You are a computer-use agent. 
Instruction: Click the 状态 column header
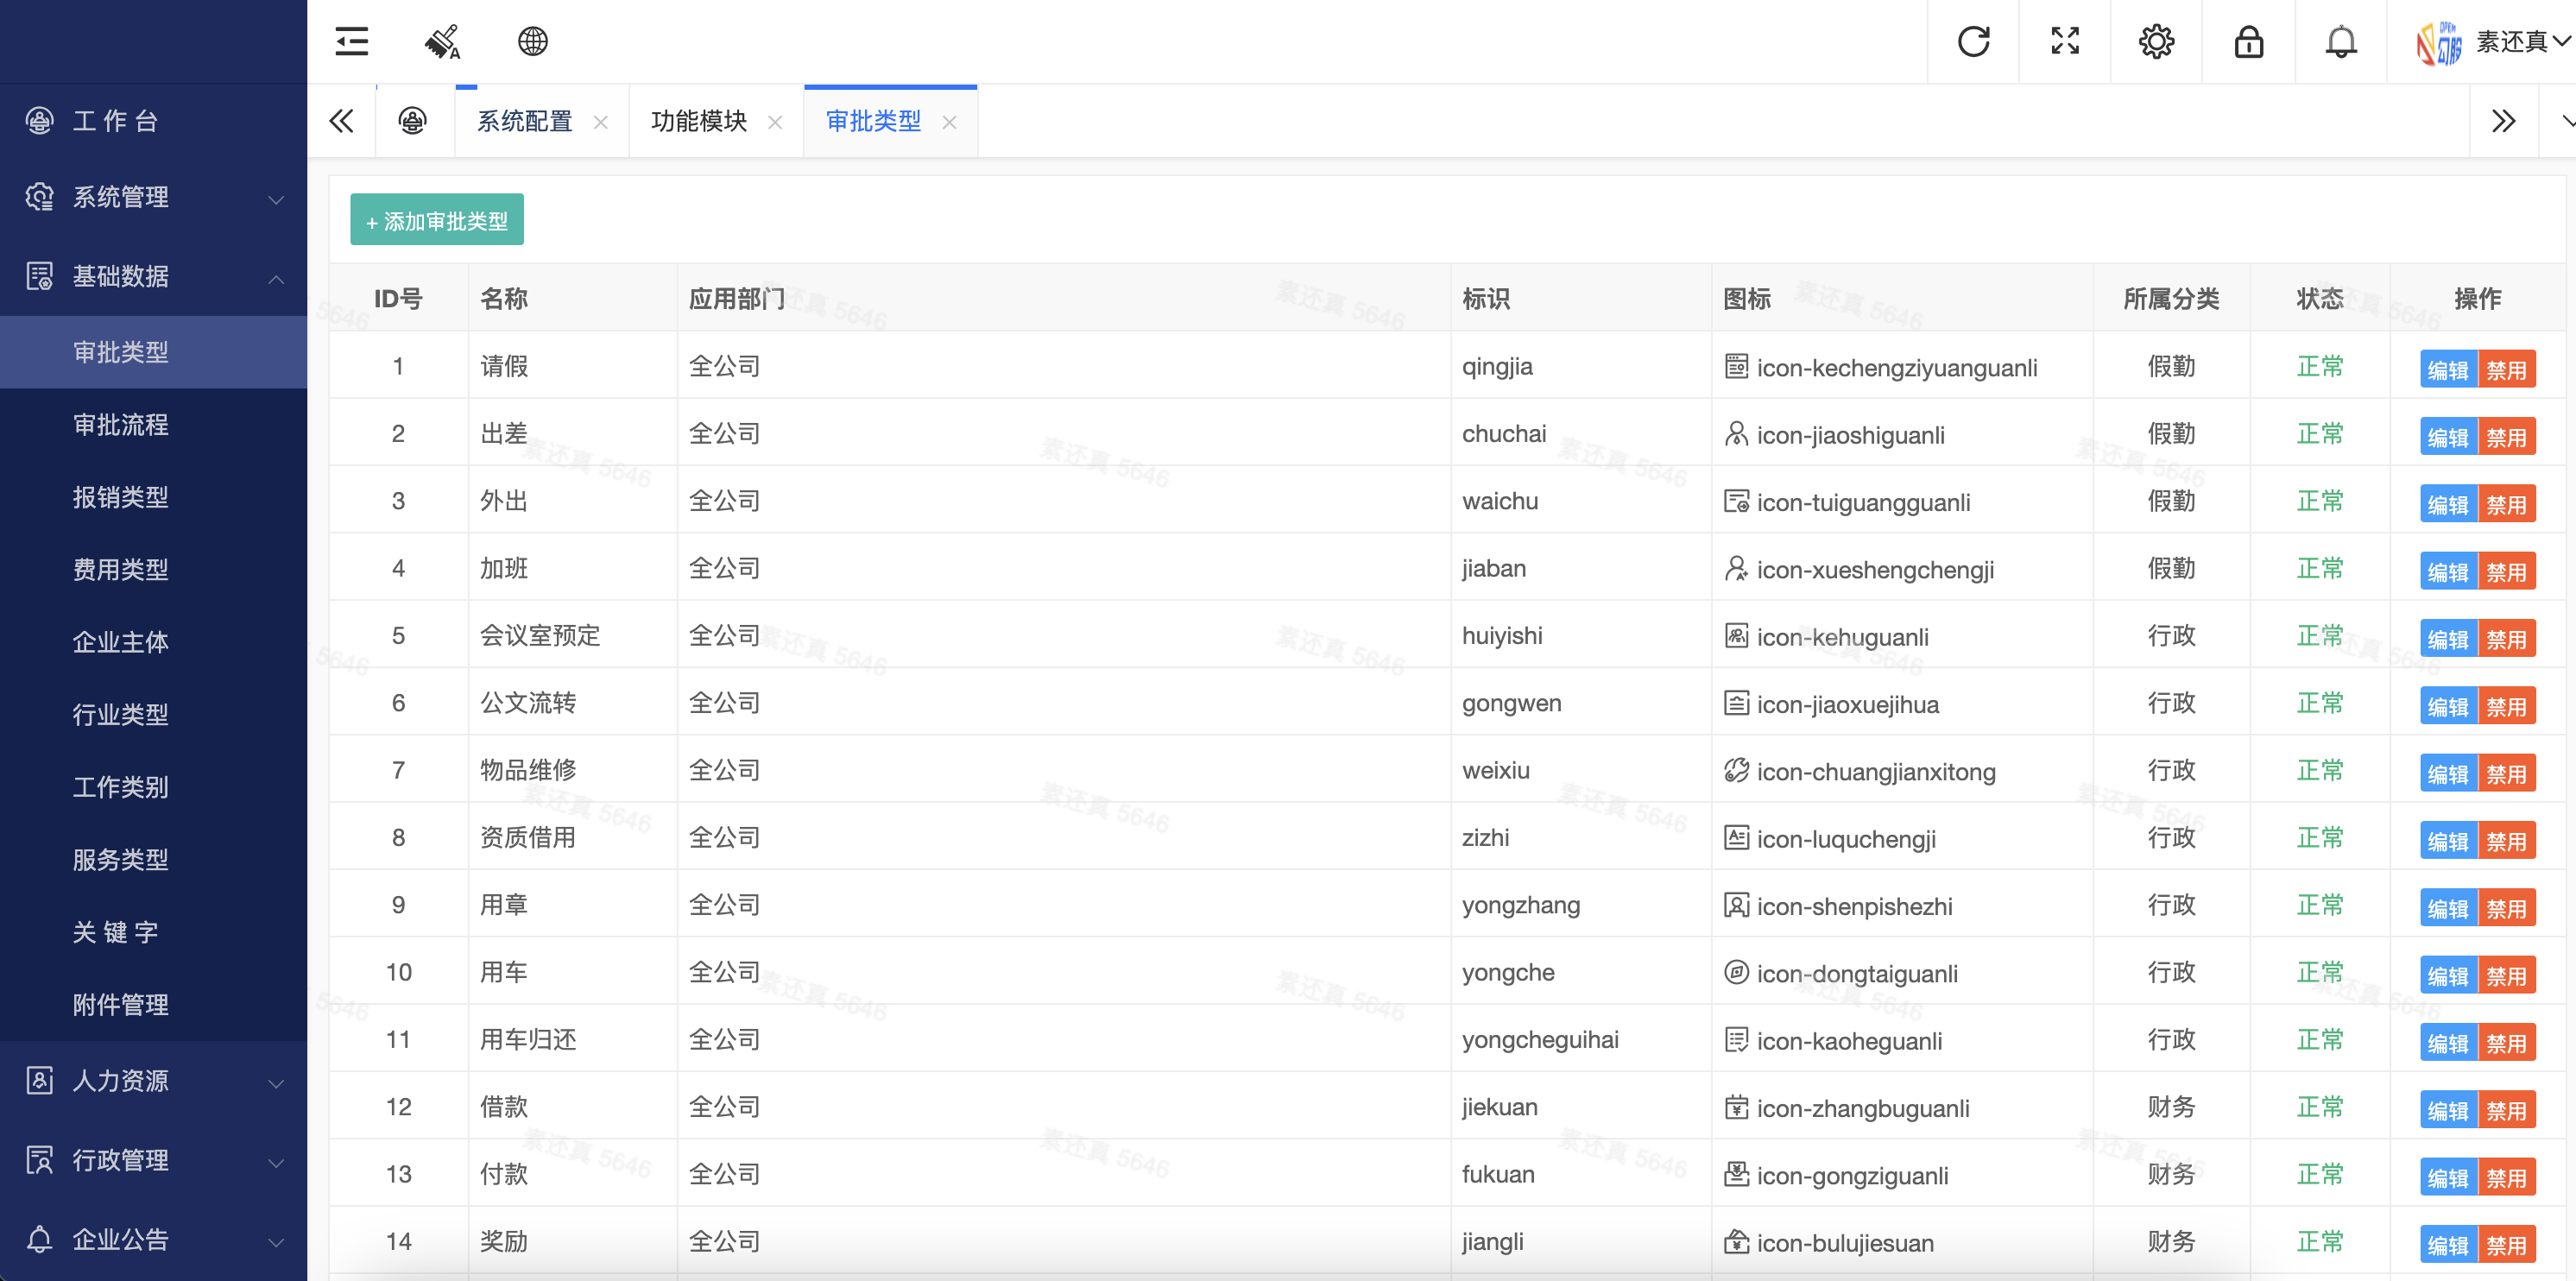(2319, 299)
